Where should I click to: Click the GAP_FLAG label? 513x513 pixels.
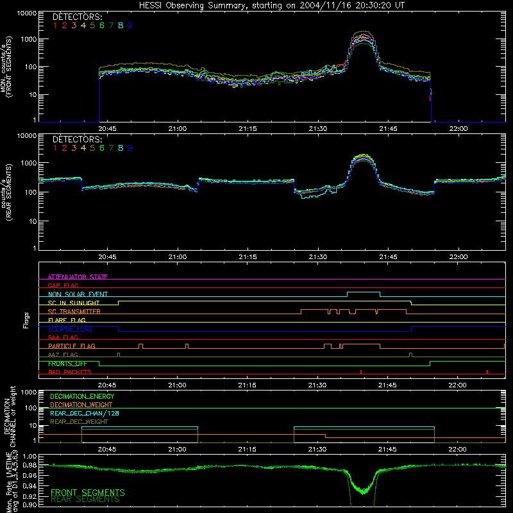tap(63, 285)
